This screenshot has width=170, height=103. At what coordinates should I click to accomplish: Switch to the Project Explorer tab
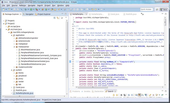click(x=43, y=14)
